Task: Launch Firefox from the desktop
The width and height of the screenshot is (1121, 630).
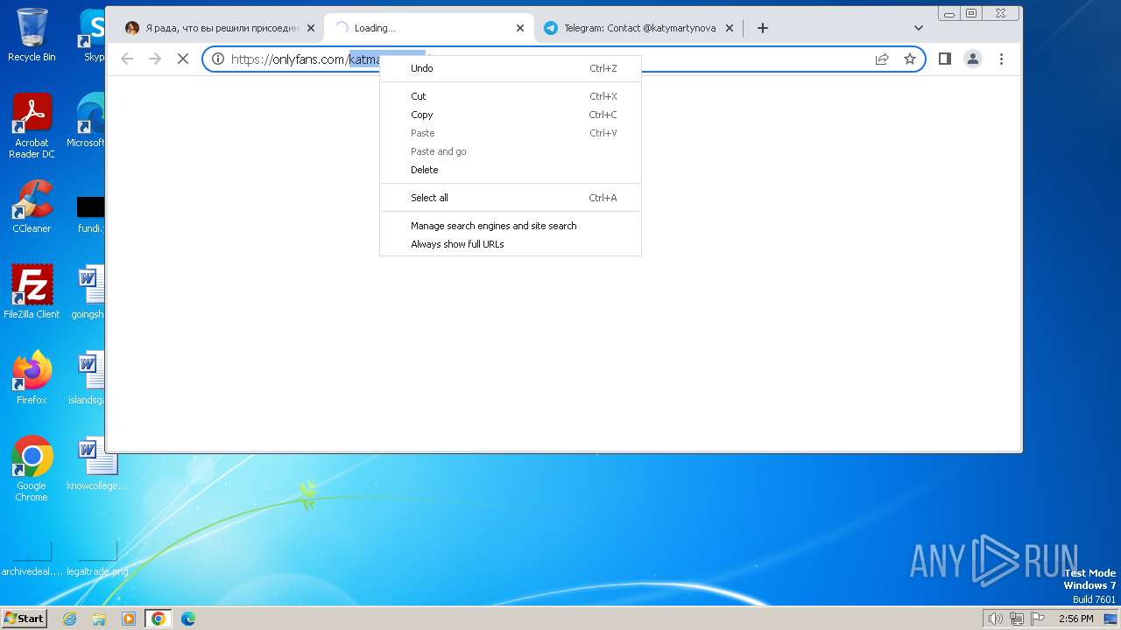Action: [x=32, y=378]
